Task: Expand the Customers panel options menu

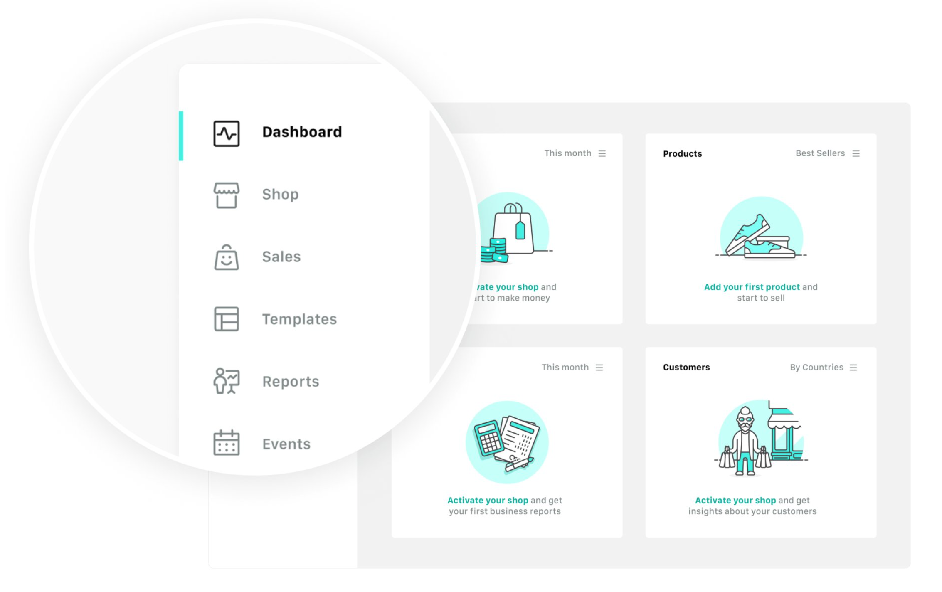Action: tap(856, 367)
